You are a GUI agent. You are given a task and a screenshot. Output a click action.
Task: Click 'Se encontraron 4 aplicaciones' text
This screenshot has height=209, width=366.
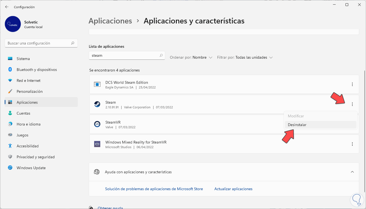pyautogui.click(x=114, y=70)
